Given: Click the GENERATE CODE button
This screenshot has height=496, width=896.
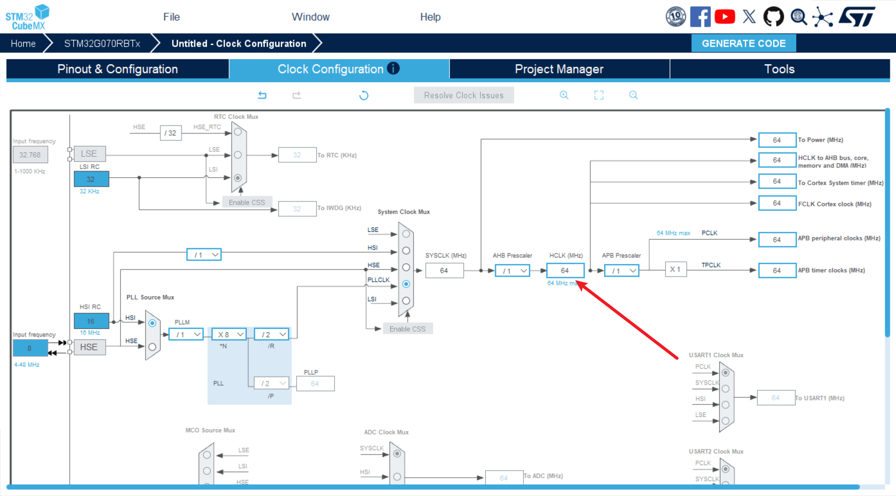Looking at the screenshot, I should point(743,43).
